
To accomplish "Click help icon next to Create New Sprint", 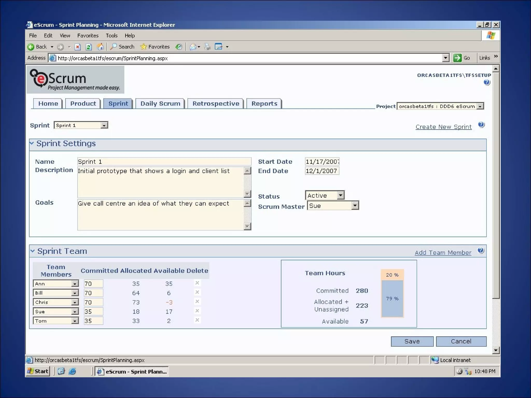I will coord(481,125).
